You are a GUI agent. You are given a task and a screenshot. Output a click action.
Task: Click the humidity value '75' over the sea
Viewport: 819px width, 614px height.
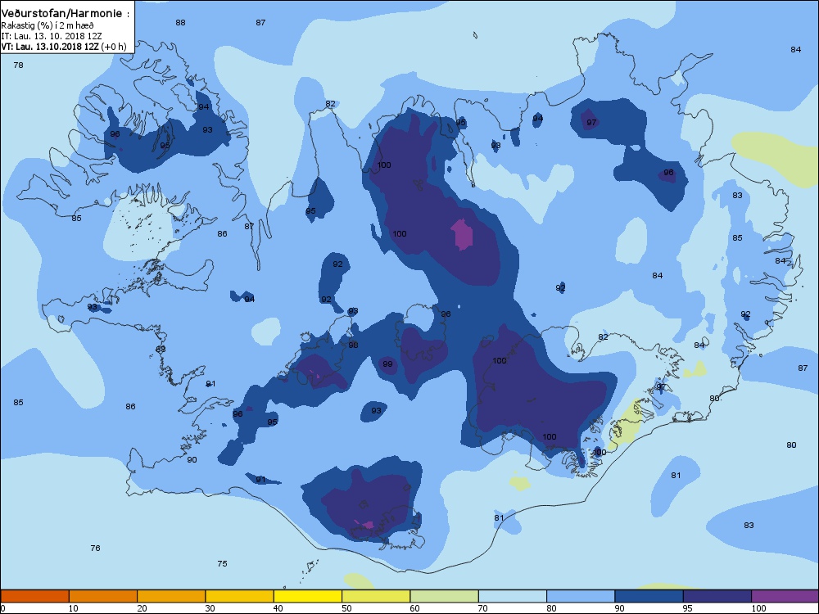point(222,564)
